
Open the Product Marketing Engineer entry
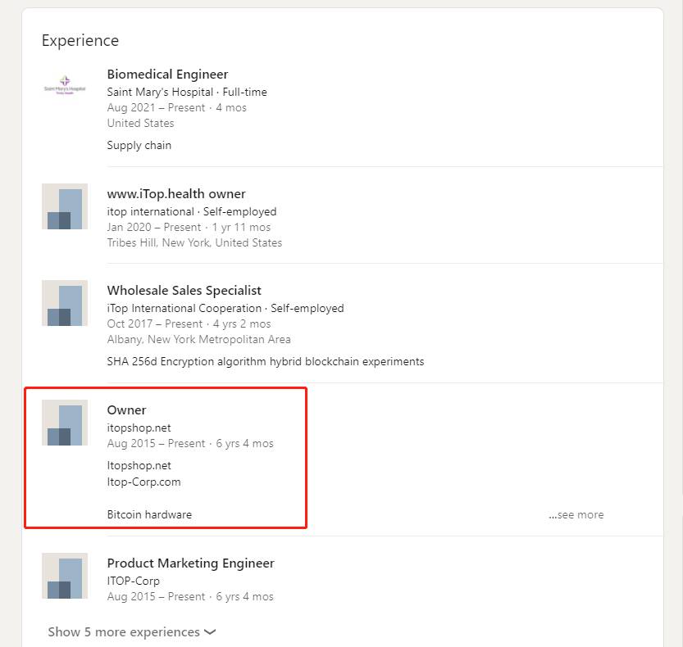click(x=190, y=563)
